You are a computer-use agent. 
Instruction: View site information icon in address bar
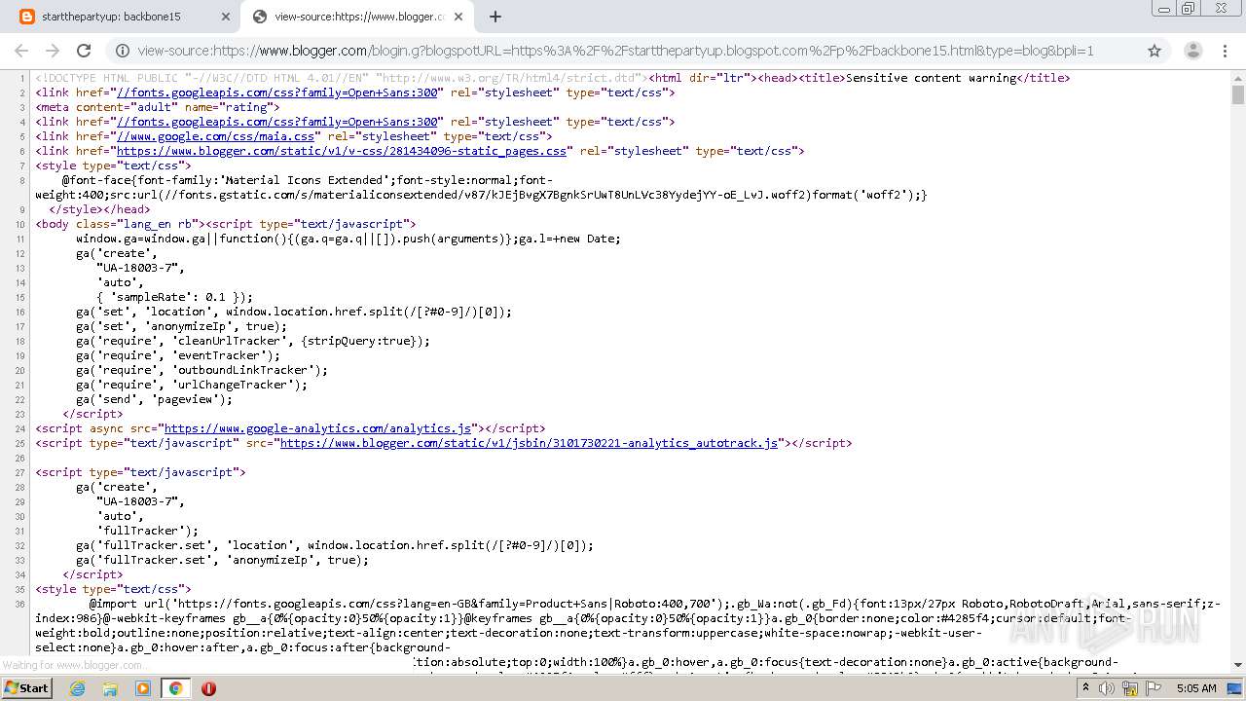pyautogui.click(x=122, y=51)
